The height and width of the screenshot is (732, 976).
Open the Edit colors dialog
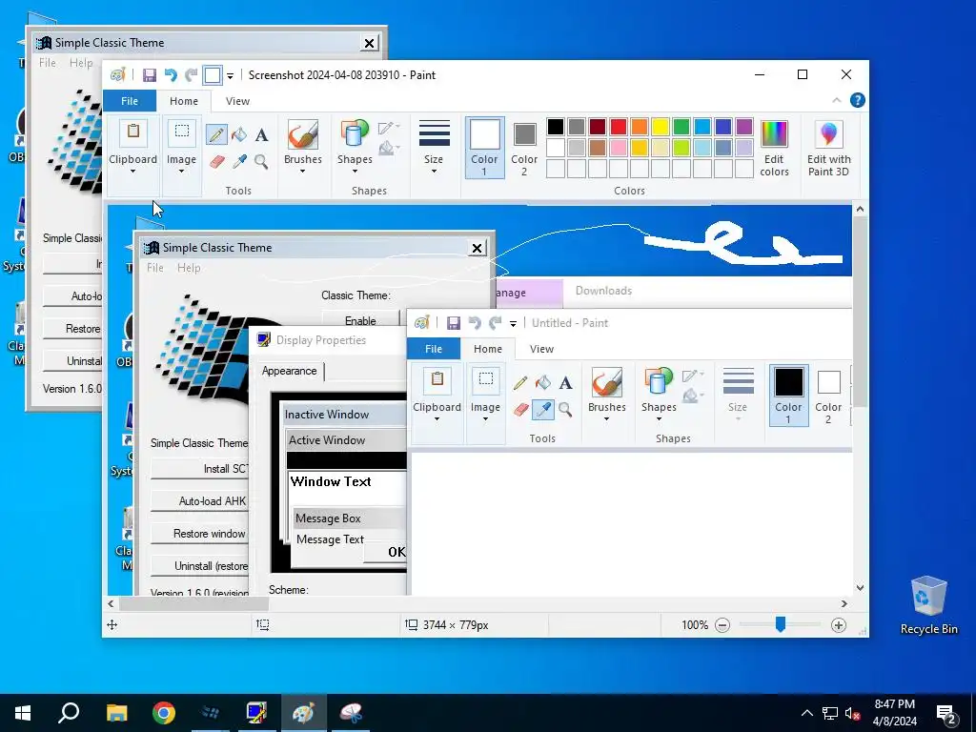click(774, 148)
